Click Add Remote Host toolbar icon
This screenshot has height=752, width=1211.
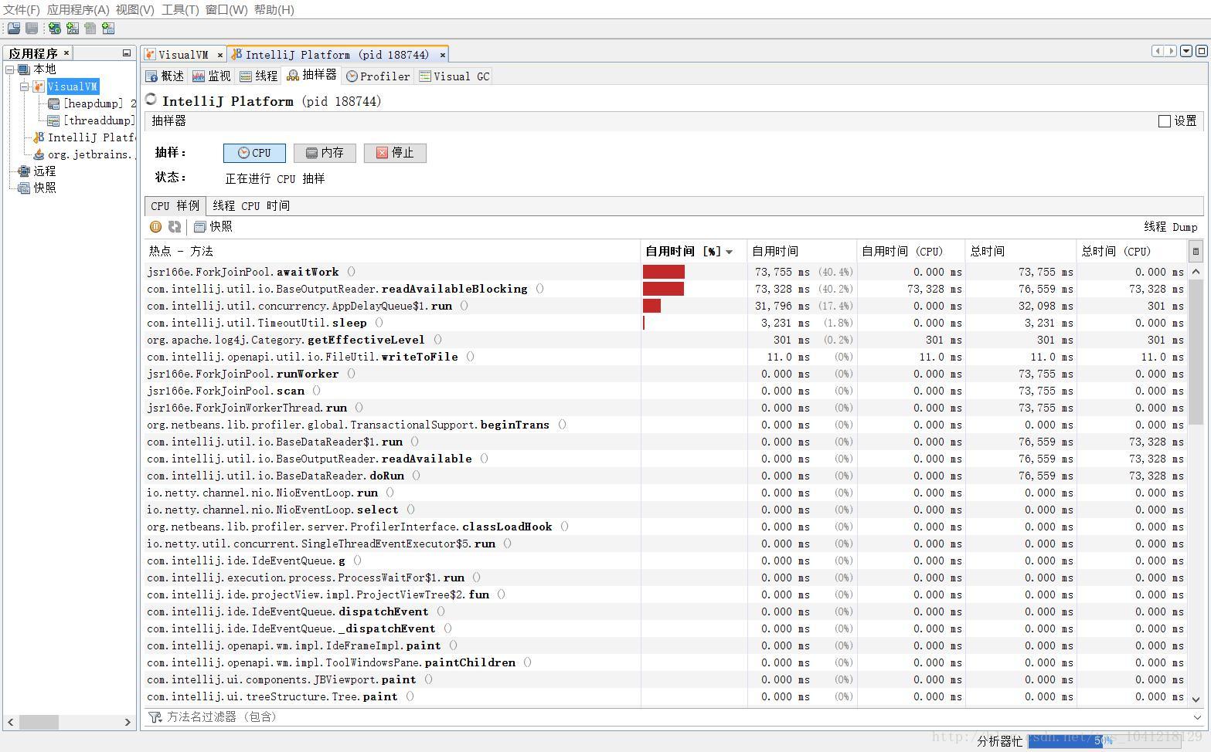click(x=55, y=29)
